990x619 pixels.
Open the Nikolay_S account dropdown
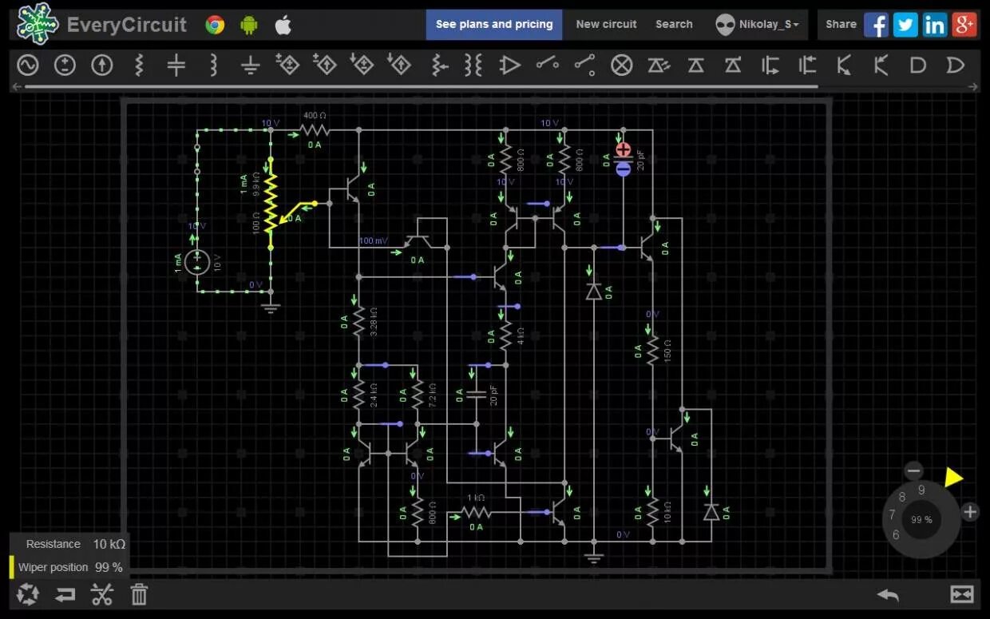757,24
